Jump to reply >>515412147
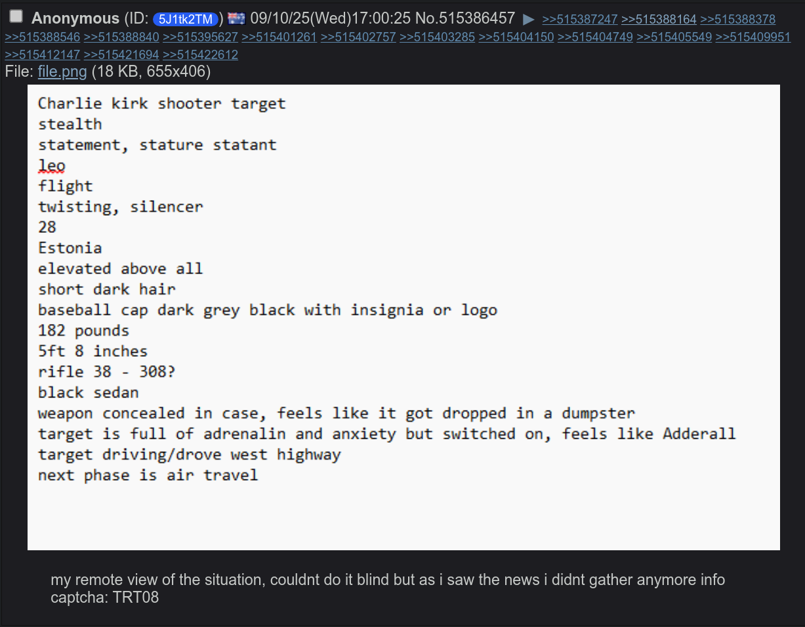The image size is (805, 627). coord(43,55)
